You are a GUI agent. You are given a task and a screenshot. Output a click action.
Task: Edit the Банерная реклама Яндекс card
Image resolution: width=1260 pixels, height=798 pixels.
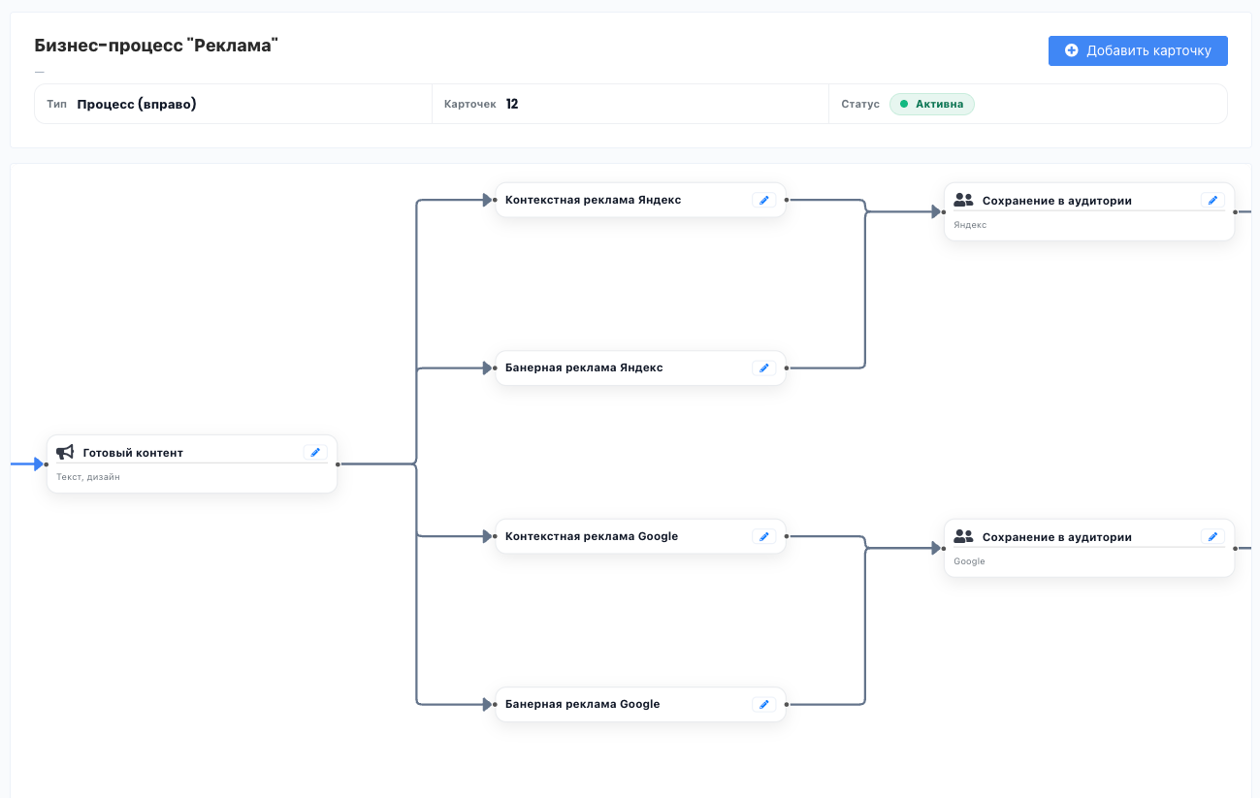coord(763,367)
